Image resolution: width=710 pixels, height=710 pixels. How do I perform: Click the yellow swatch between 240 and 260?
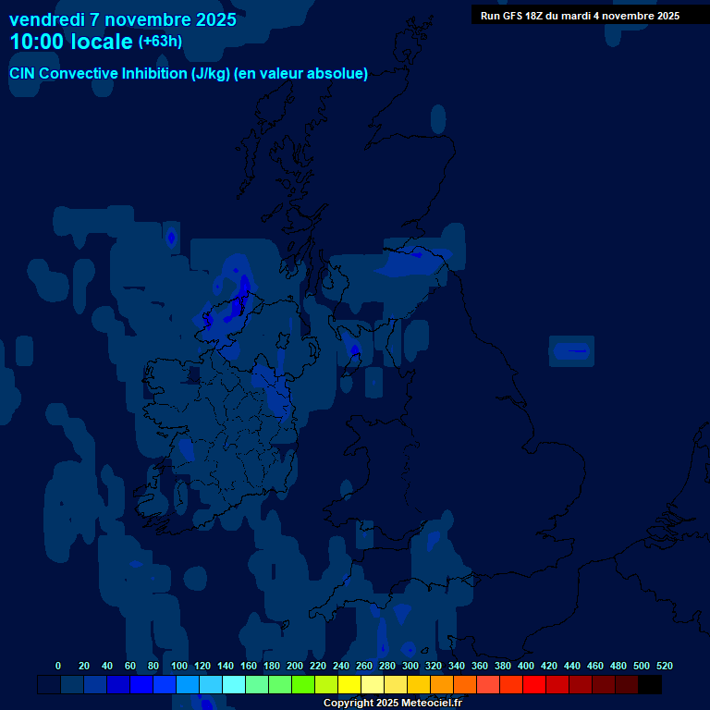(x=349, y=685)
